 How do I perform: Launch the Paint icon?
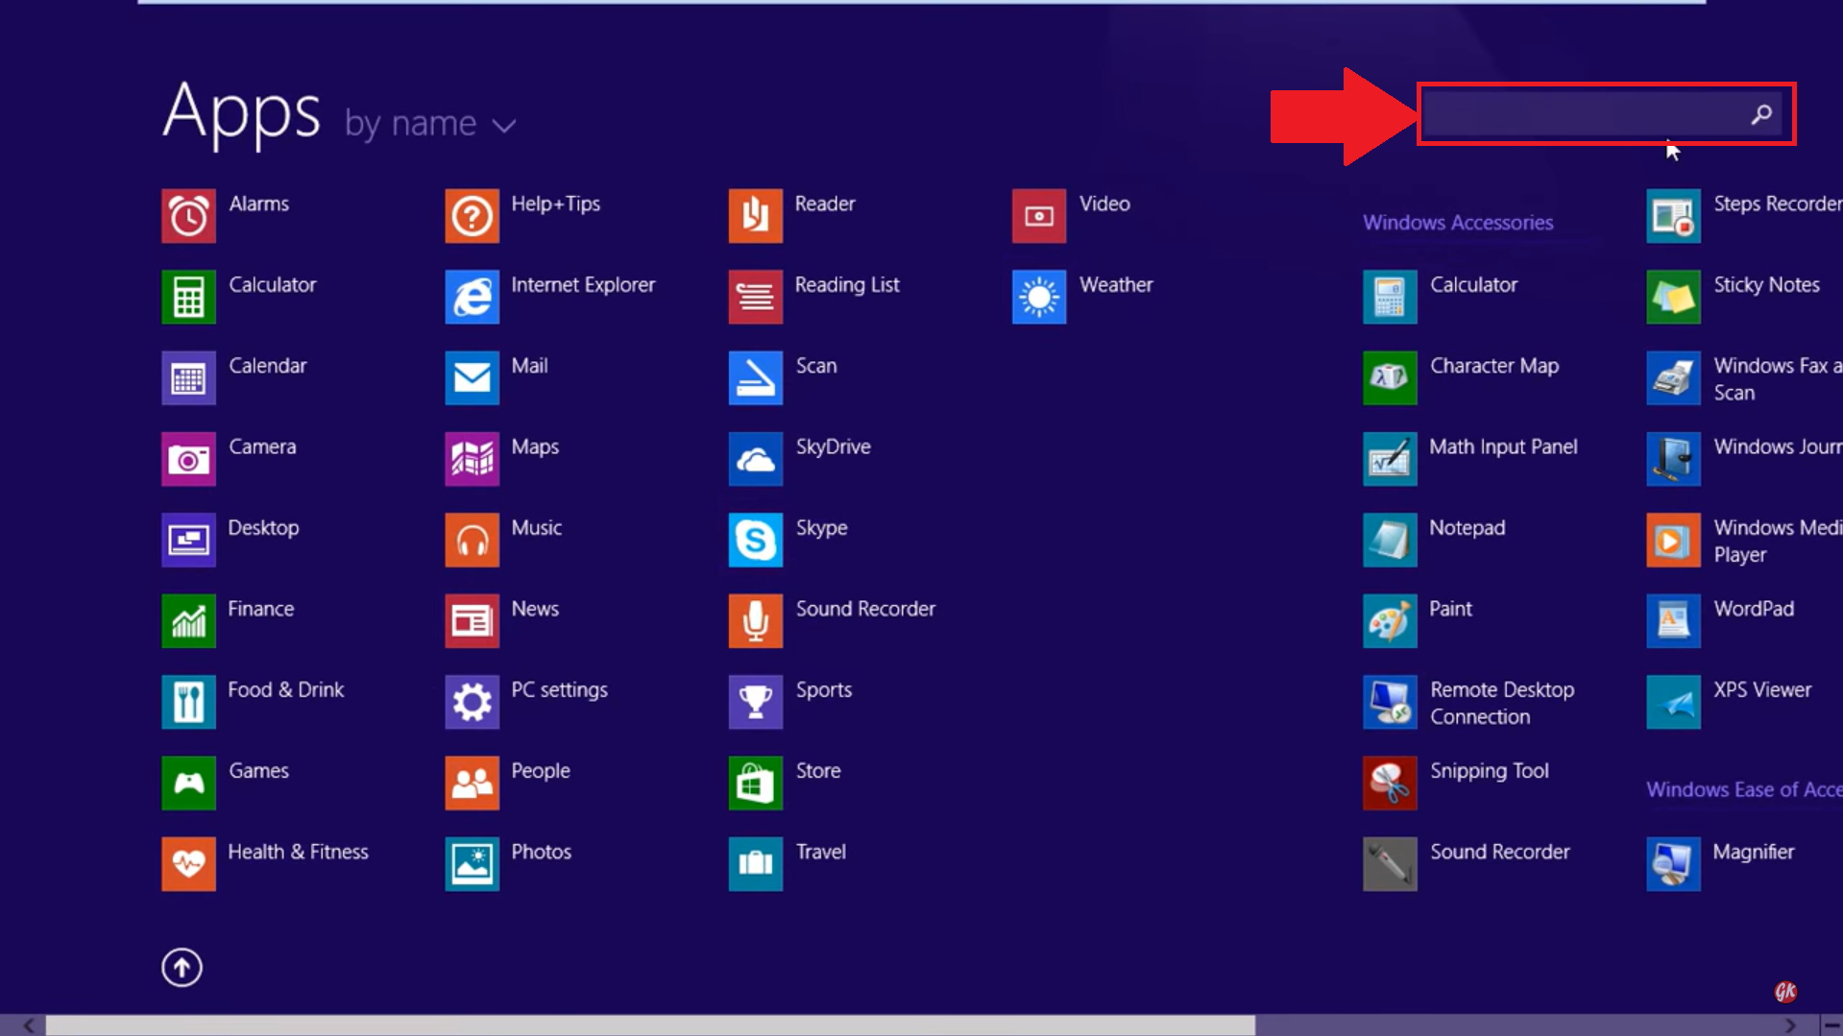(x=1390, y=621)
